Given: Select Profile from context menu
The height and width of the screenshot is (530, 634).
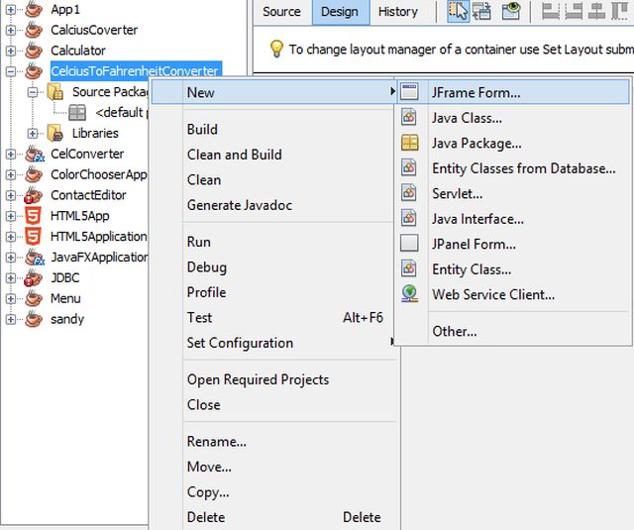Looking at the screenshot, I should 273,292.
